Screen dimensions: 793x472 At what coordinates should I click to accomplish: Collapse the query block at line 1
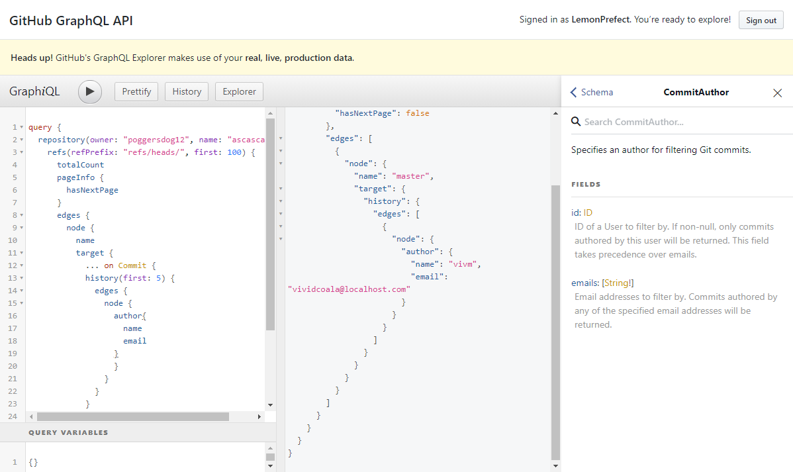pos(22,127)
